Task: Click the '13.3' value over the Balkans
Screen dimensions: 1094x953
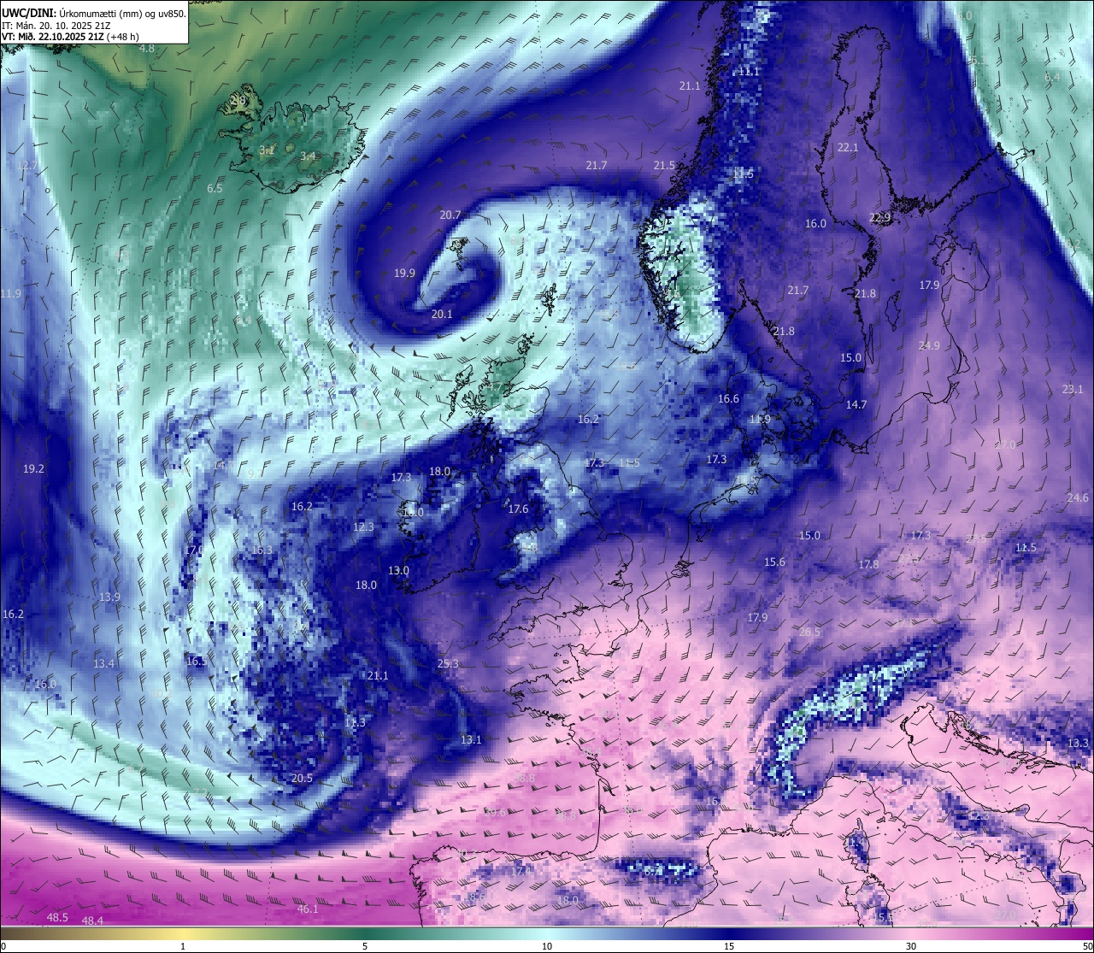Action: coord(1079,744)
